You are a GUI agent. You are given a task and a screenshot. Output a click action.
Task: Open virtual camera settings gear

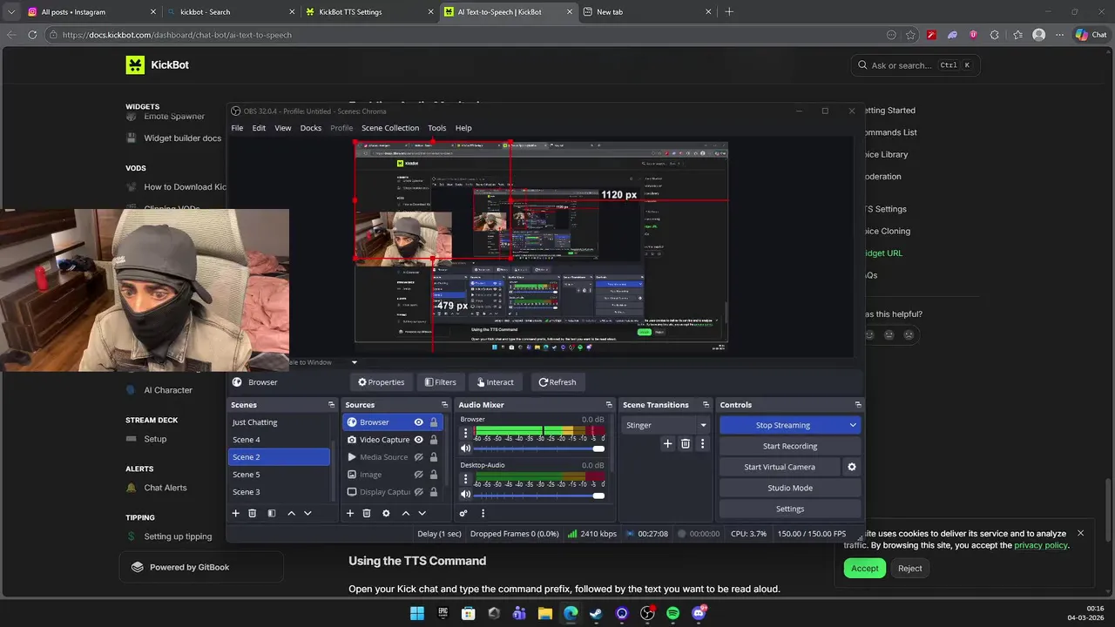tap(852, 467)
